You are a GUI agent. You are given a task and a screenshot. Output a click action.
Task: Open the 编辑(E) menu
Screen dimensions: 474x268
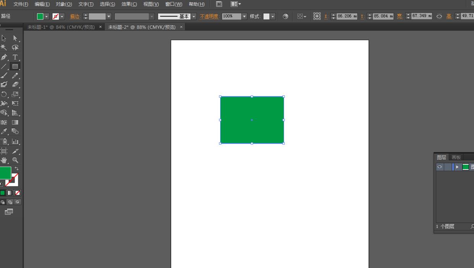[x=42, y=4]
